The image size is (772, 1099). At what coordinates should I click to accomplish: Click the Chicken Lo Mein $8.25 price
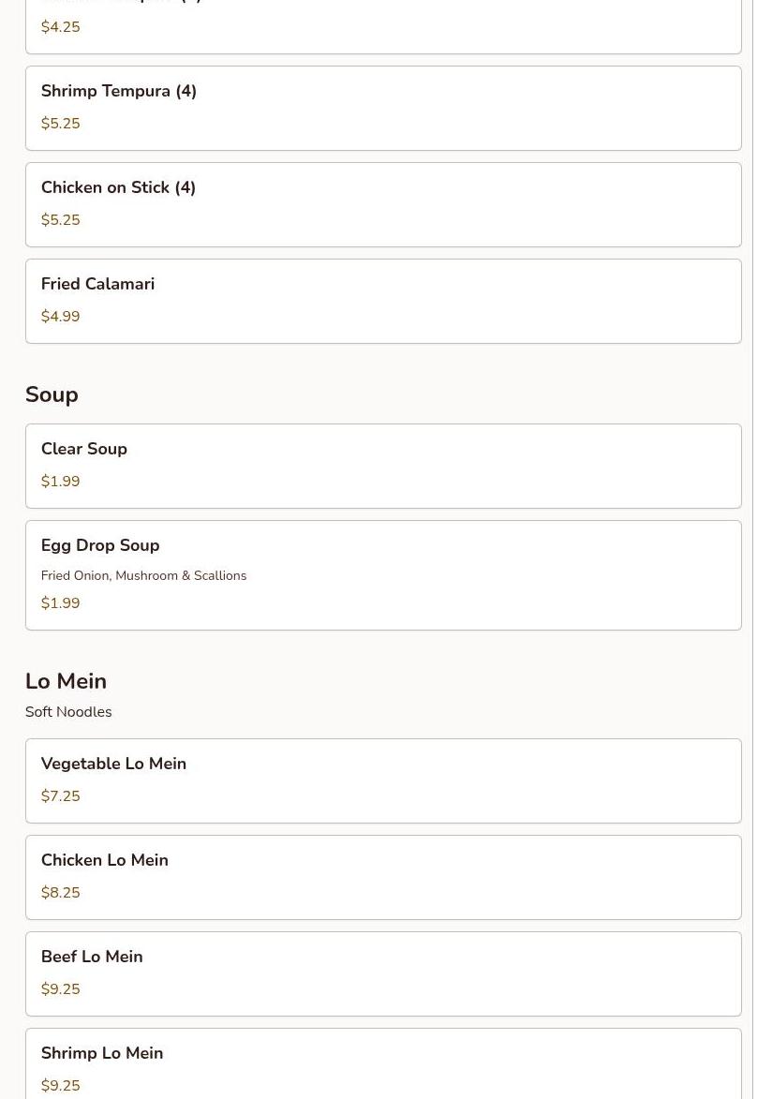60,892
